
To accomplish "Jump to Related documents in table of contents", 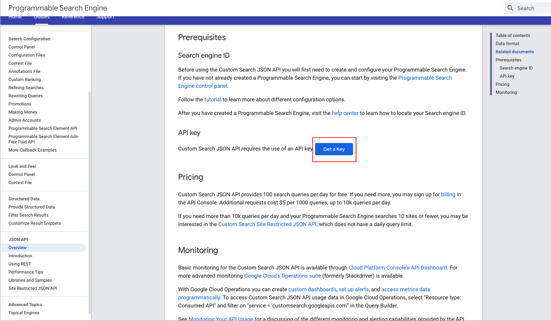I will pos(514,52).
